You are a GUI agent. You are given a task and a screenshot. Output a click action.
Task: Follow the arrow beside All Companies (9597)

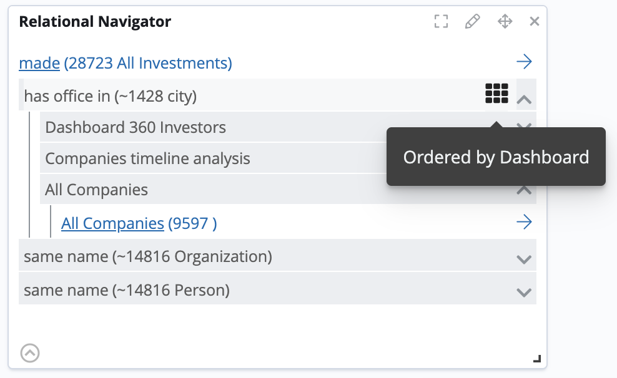tap(525, 221)
